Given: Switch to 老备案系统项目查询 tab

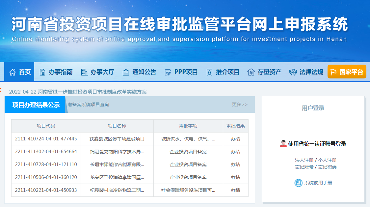Looking at the screenshot, I should 88,104.
